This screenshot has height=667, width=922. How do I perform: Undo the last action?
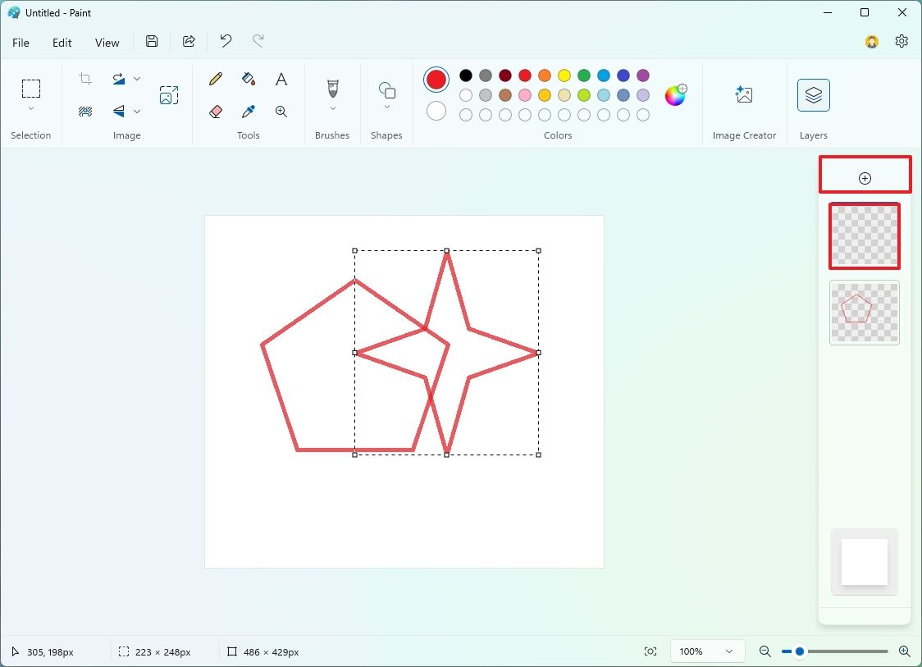(x=225, y=41)
